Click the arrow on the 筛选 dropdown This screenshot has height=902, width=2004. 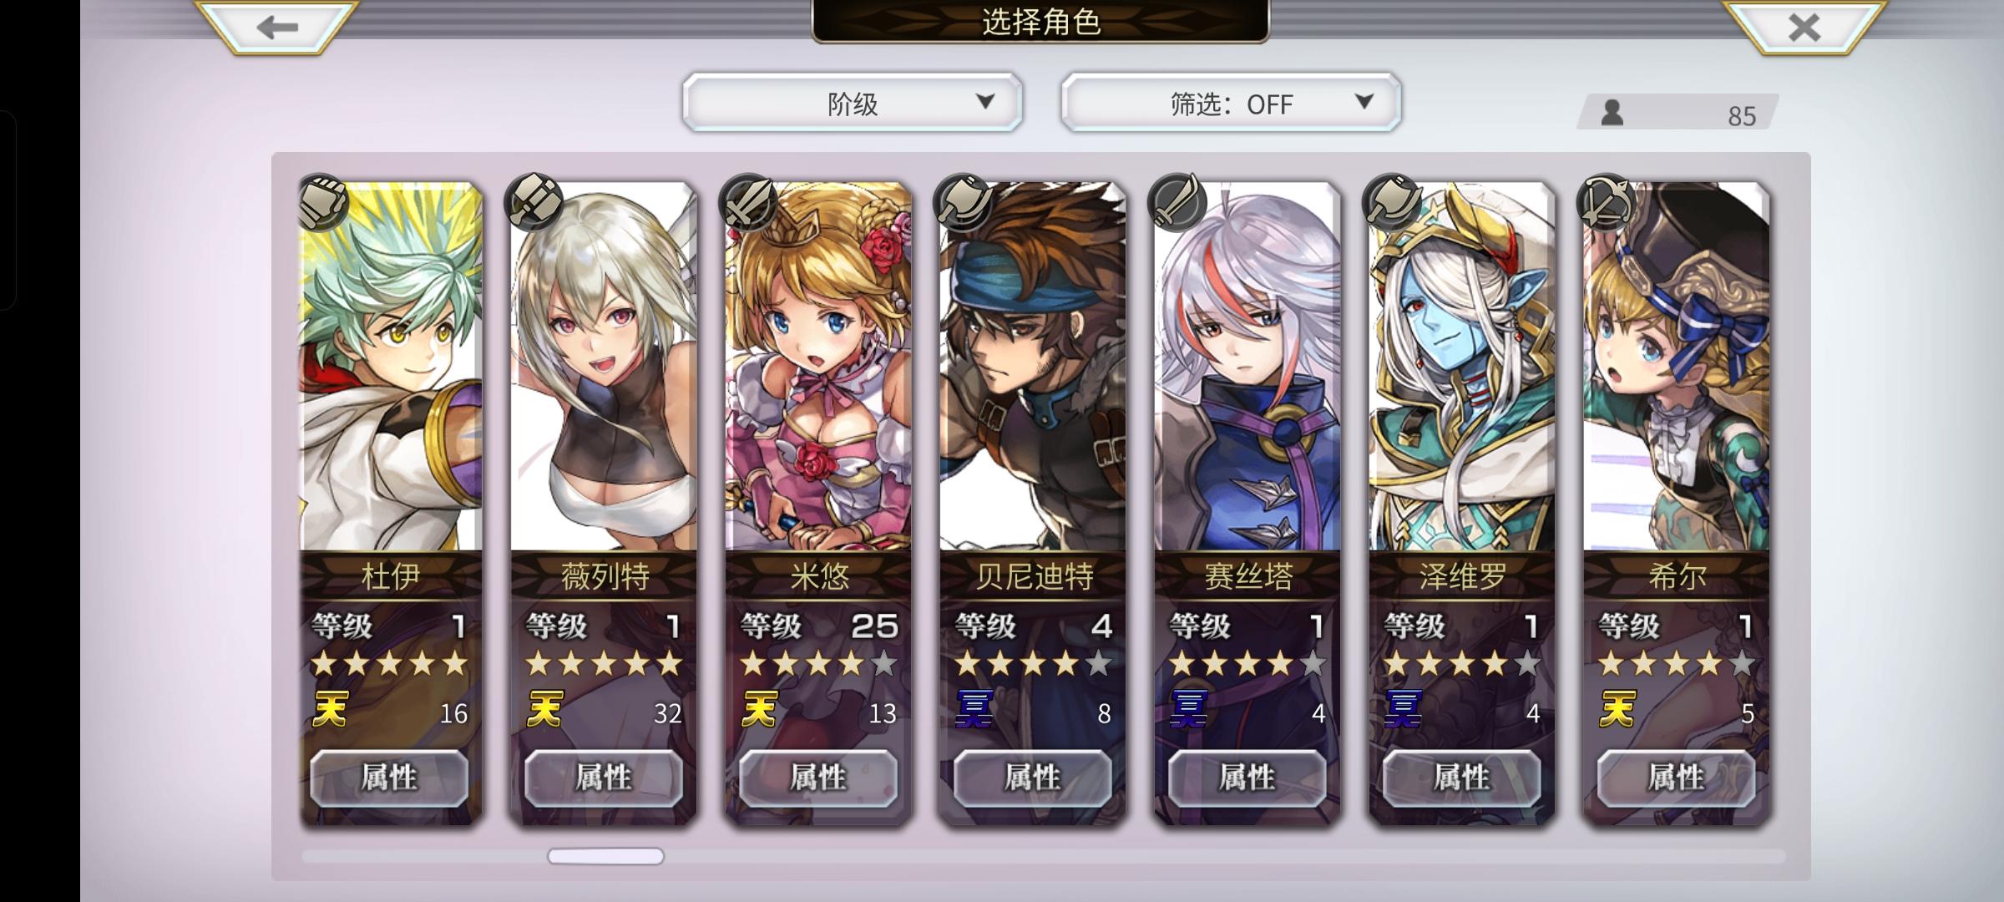click(x=1364, y=102)
